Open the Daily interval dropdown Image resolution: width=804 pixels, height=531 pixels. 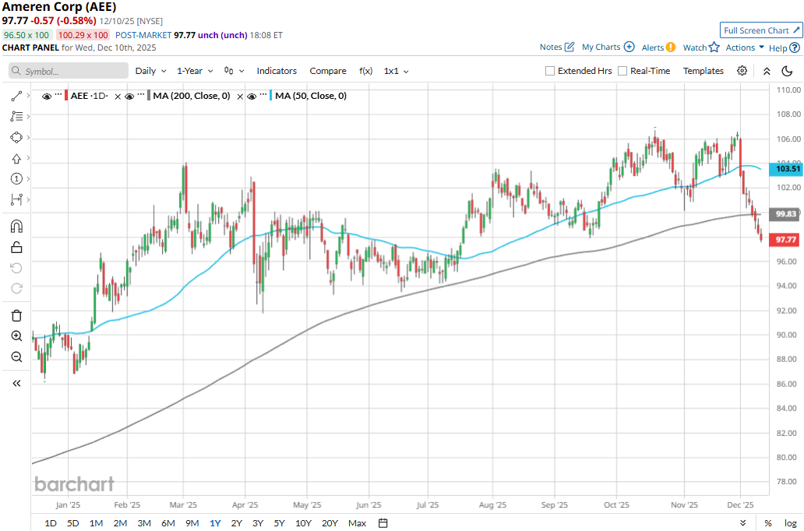pos(150,71)
